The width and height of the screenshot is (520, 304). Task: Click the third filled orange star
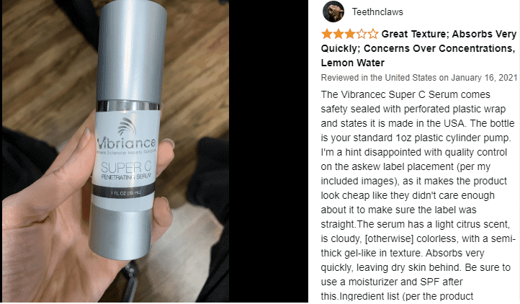point(350,34)
